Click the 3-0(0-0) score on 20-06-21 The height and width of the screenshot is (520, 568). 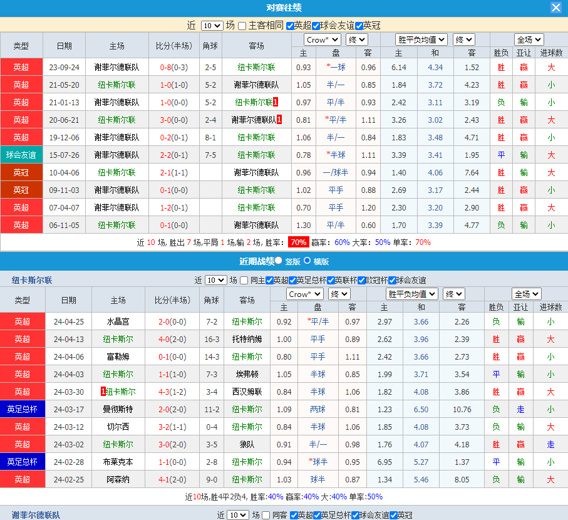coord(174,120)
